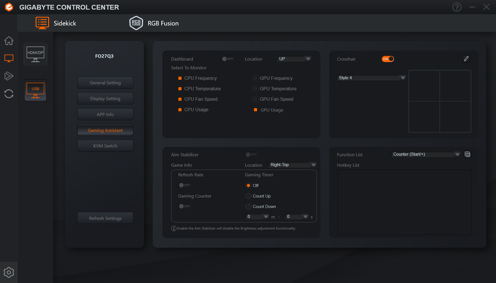Check GPU Frequency

click(255, 78)
